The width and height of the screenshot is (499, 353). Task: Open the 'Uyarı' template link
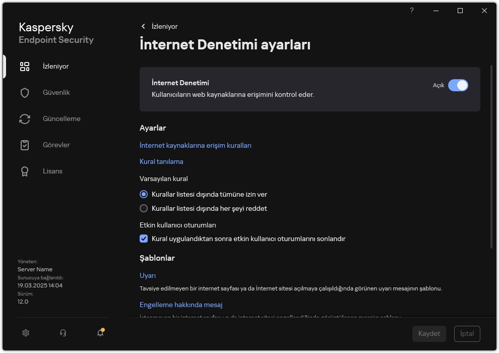coord(147,275)
